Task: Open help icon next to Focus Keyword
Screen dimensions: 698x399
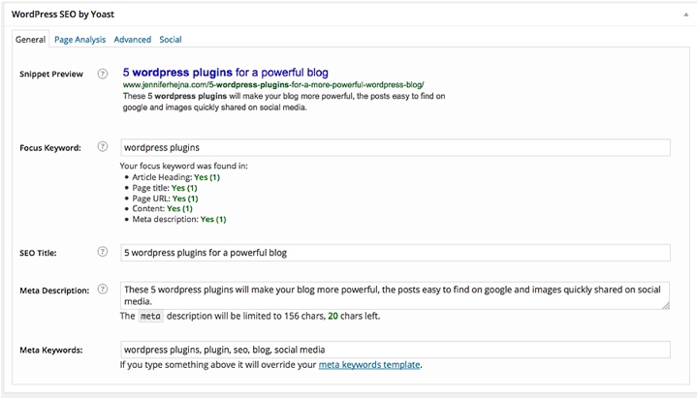Action: (103, 146)
